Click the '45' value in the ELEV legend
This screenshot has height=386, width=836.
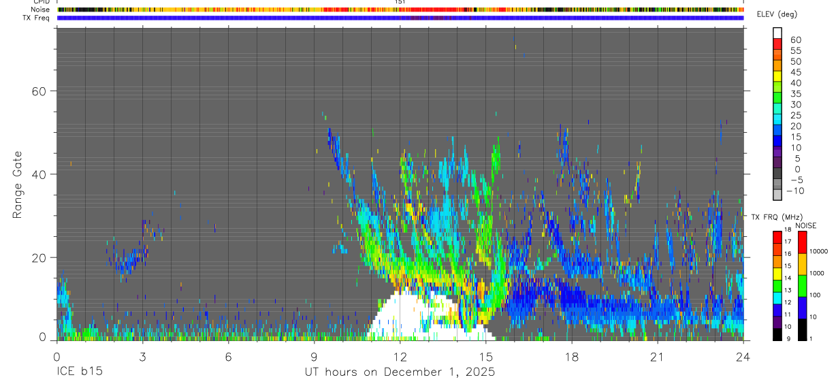coord(795,72)
